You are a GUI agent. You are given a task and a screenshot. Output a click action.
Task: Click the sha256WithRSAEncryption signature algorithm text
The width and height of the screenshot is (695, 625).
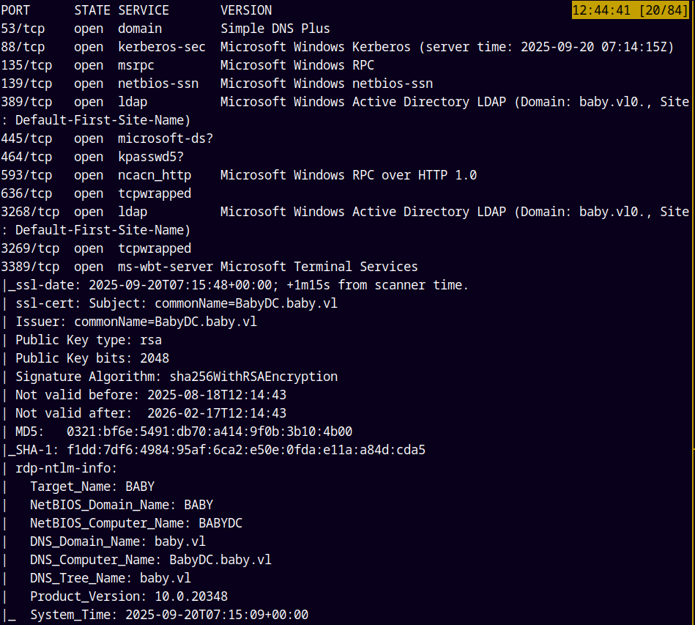pyautogui.click(x=253, y=377)
